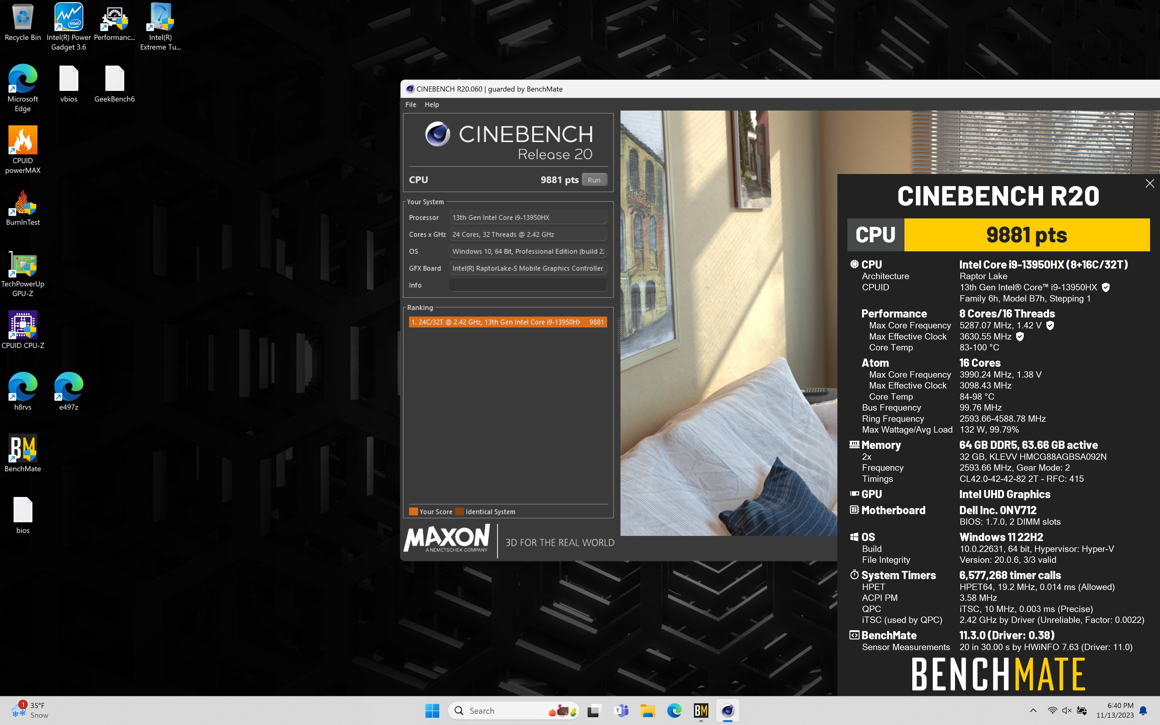Open the weather widget showing 35°F Snow
This screenshot has width=1160, height=725.
[x=30, y=710]
